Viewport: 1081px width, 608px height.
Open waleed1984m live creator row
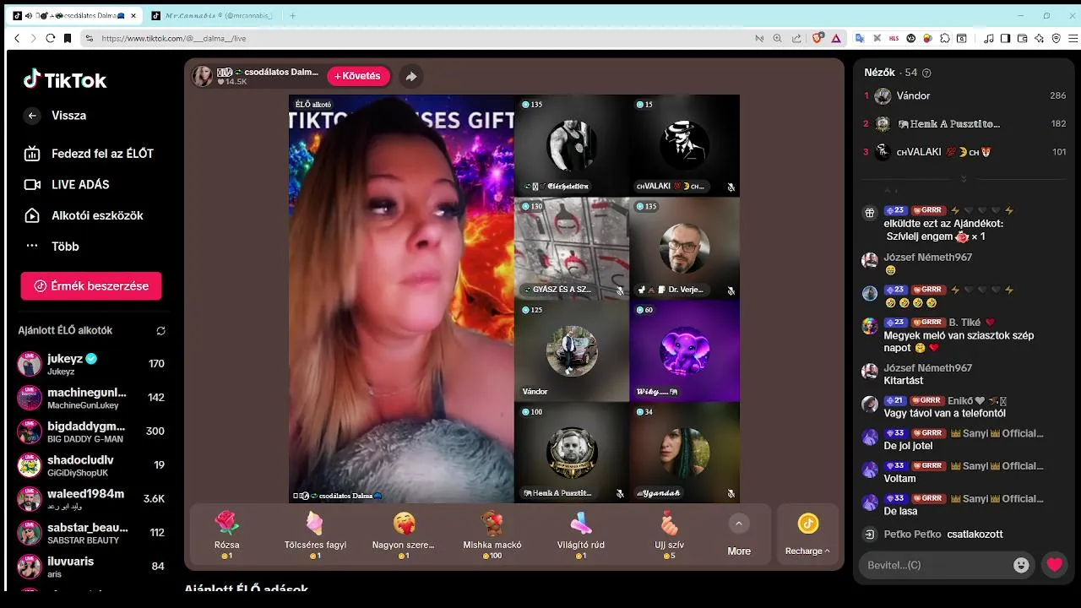coord(91,499)
